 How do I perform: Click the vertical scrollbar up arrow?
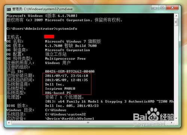(176, 16)
